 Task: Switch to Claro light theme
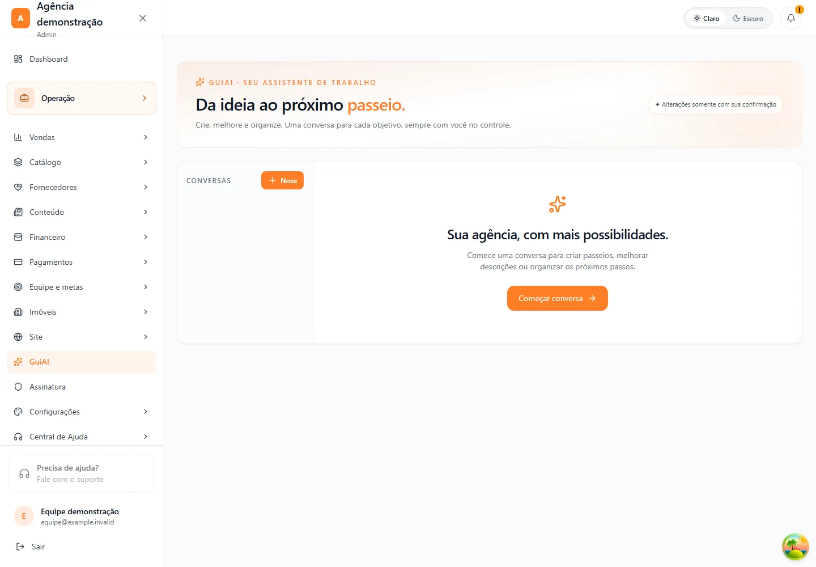point(706,18)
